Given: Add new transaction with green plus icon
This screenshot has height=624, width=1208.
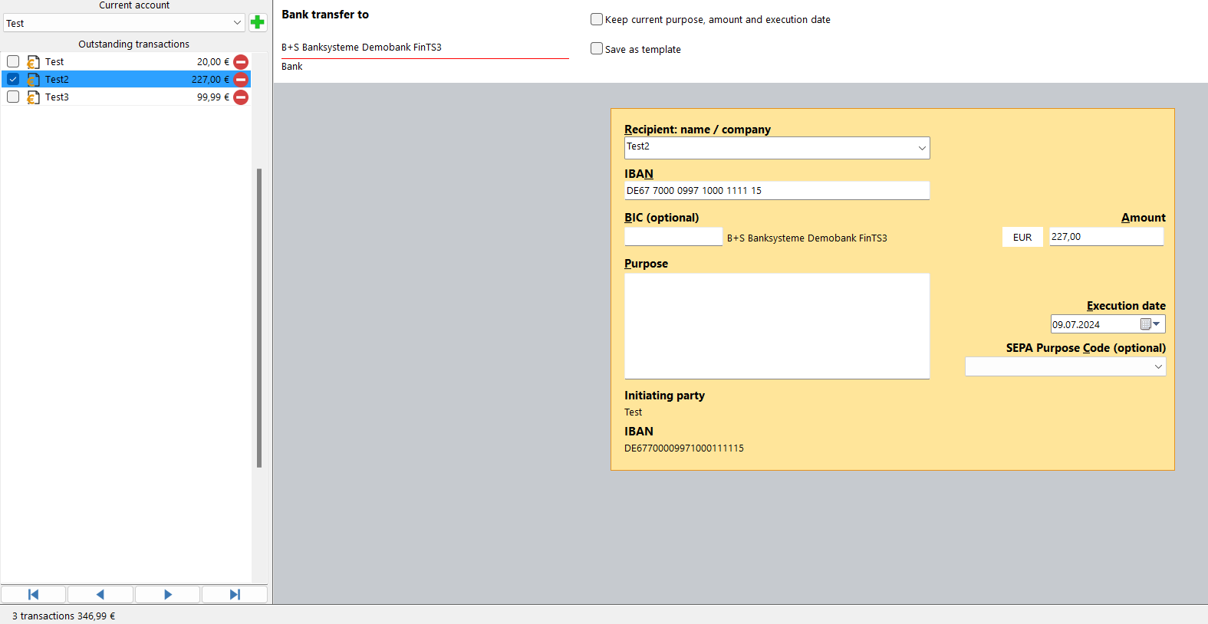Looking at the screenshot, I should coord(258,22).
